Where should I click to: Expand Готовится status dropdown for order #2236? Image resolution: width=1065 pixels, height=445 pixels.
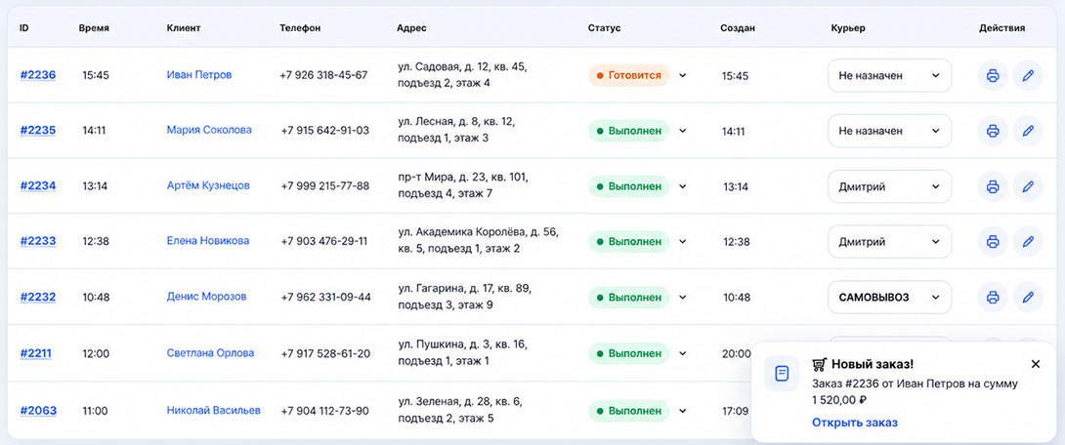pyautogui.click(x=683, y=75)
